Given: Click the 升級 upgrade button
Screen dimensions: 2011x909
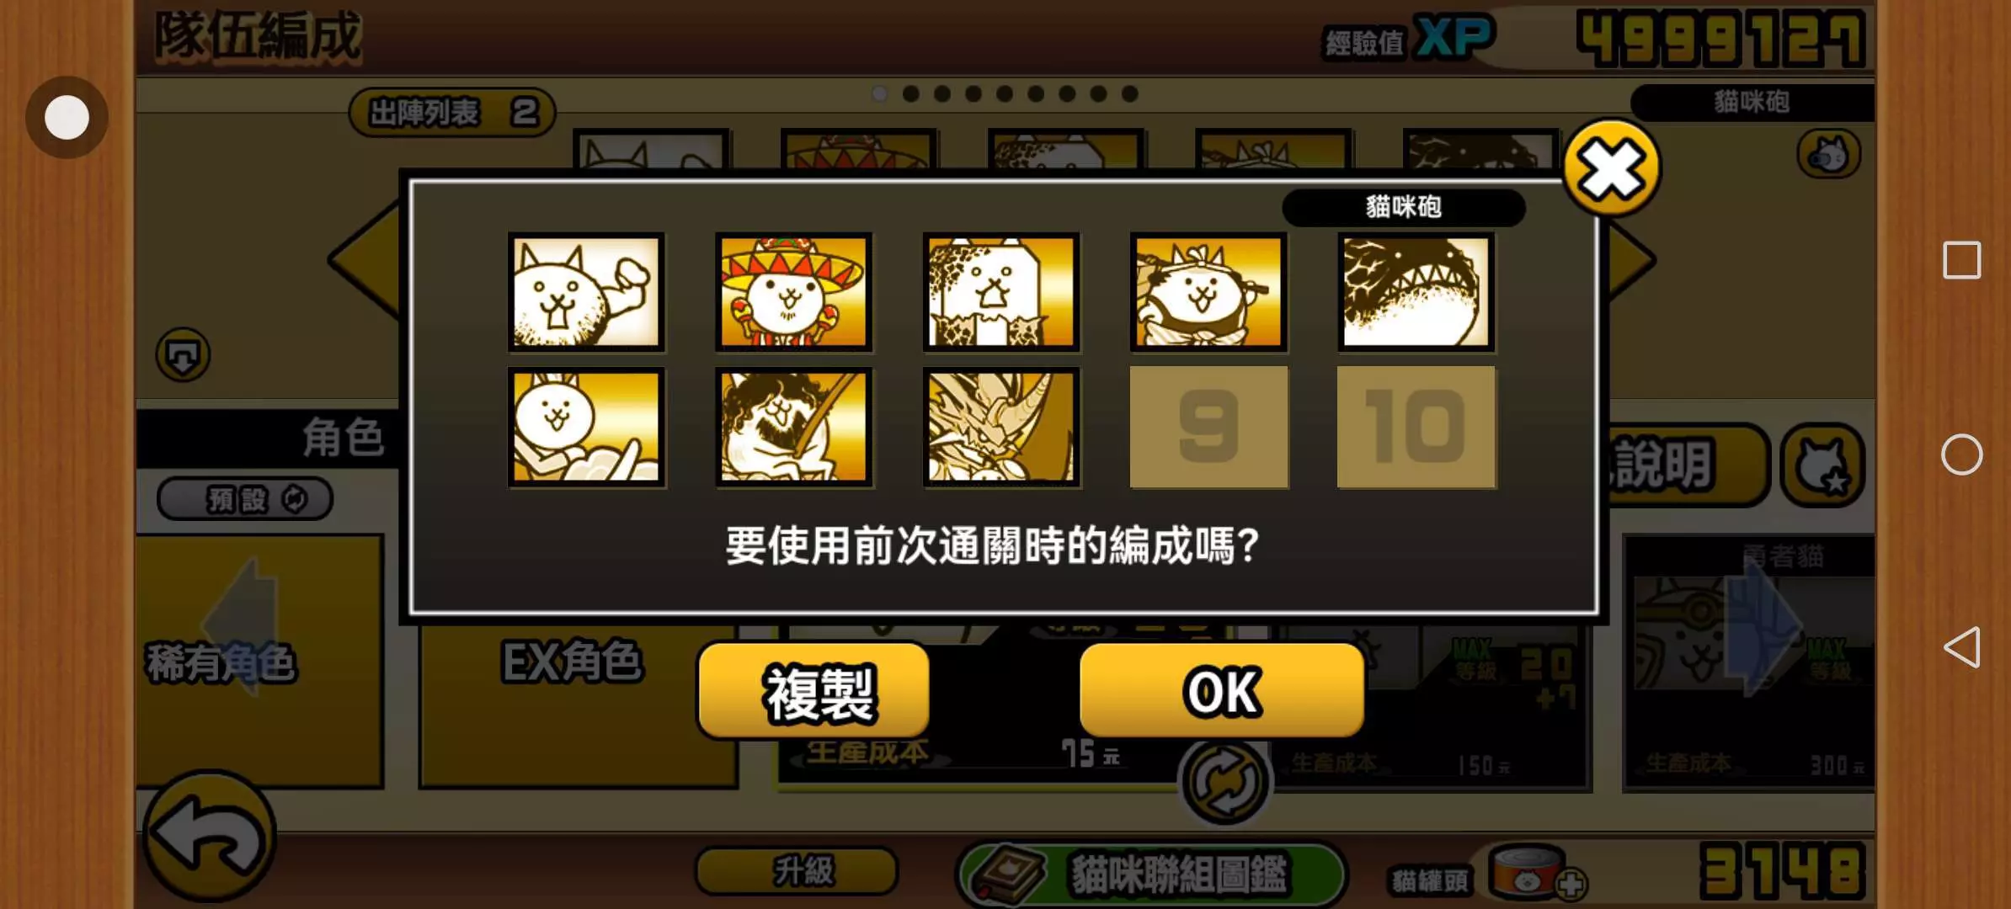Looking at the screenshot, I should (797, 870).
